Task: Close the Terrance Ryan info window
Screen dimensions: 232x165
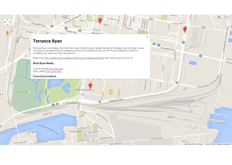Action: [x=147, y=37]
